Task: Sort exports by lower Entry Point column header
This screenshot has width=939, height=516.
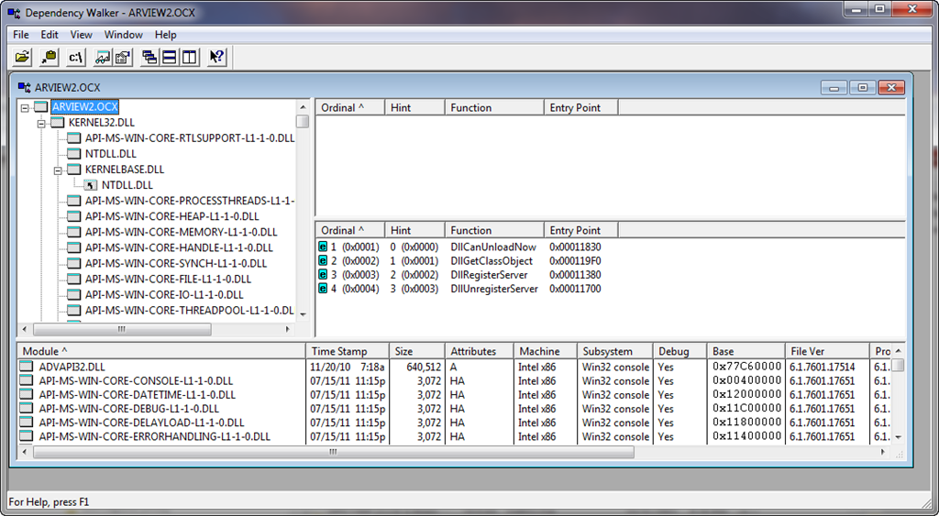Action: pos(580,230)
